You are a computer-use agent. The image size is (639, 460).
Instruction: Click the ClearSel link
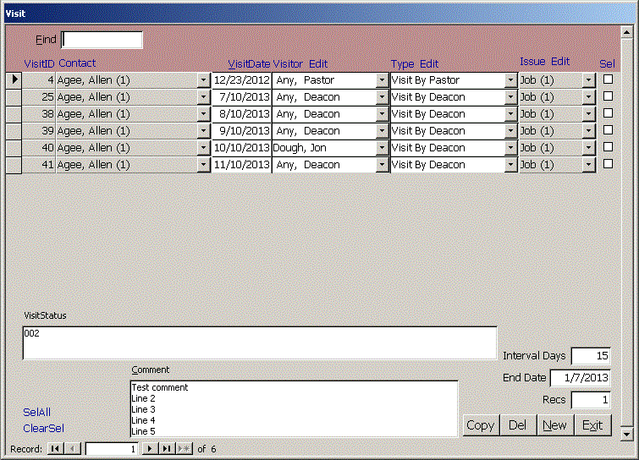[43, 429]
